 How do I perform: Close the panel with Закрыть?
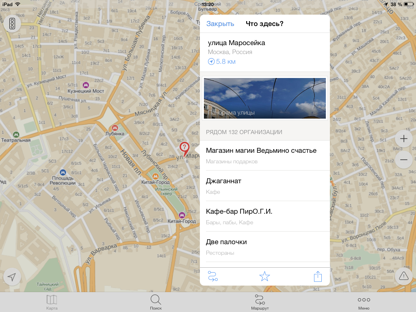pyautogui.click(x=220, y=24)
